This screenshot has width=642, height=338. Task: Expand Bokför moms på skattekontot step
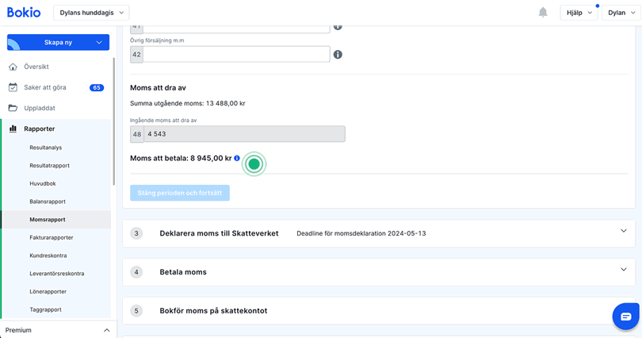coord(380,310)
